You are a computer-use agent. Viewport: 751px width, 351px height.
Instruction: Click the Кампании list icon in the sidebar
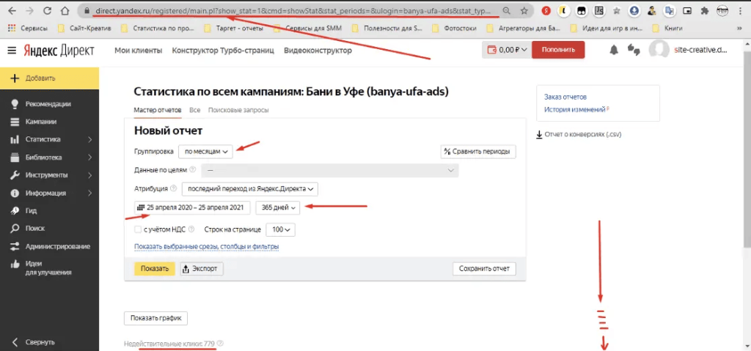tap(15, 122)
